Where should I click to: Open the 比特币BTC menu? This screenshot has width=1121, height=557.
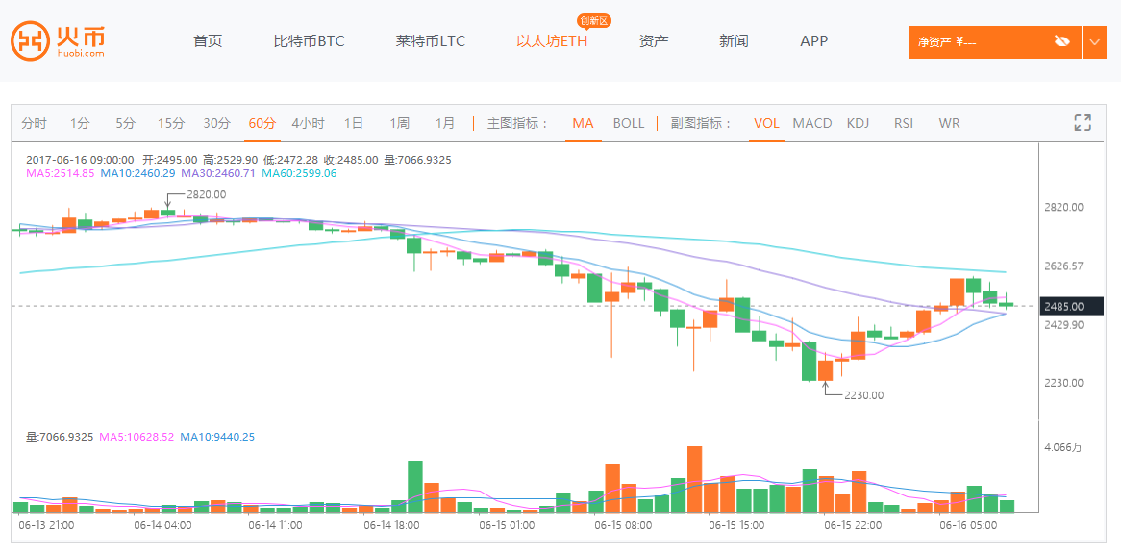point(309,41)
